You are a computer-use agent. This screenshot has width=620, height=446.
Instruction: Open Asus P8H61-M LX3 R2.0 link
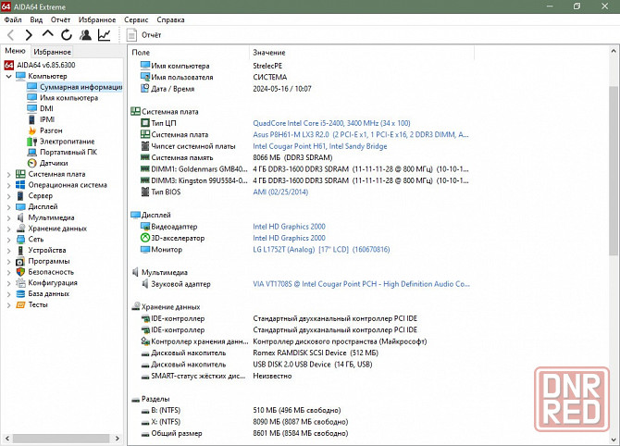(x=361, y=135)
